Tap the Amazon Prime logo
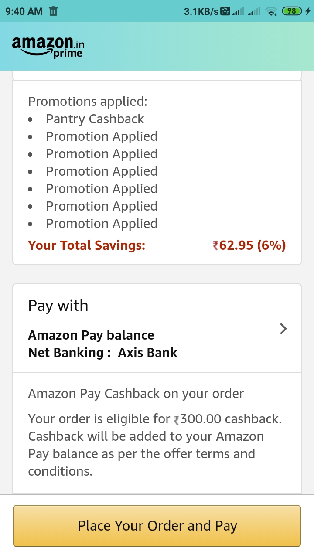 pyautogui.click(x=47, y=46)
